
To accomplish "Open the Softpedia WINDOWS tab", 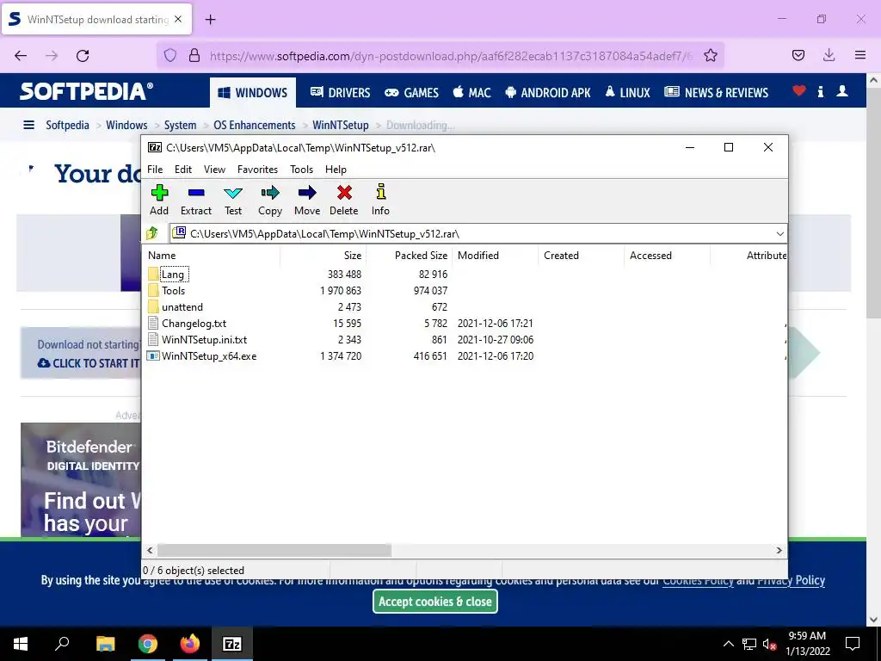I will pos(253,93).
